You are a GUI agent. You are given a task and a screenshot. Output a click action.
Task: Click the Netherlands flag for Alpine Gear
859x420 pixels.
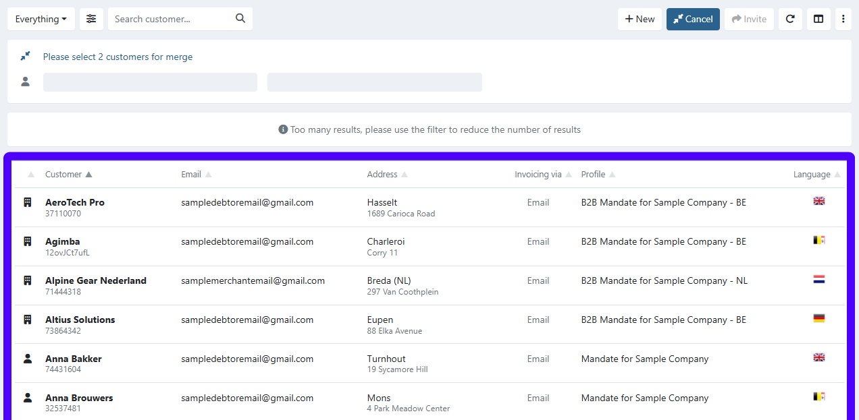[818, 279]
